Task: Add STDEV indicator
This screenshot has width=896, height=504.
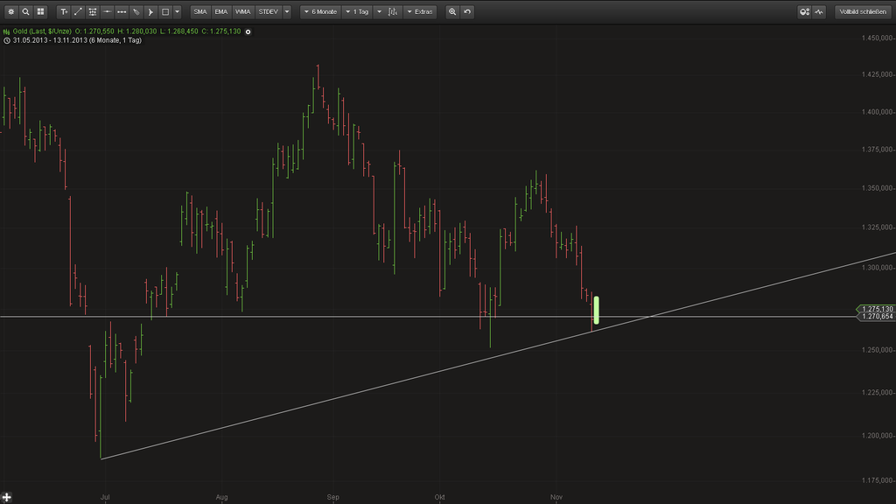Action: point(268,11)
